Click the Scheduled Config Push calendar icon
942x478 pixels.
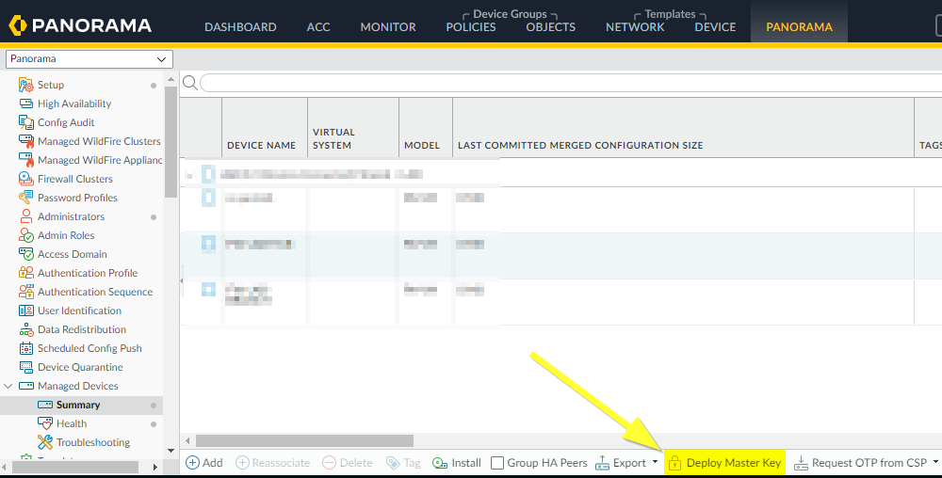point(25,348)
